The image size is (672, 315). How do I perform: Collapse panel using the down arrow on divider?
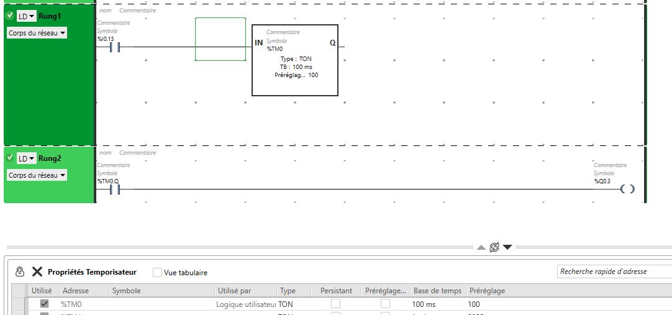[507, 247]
